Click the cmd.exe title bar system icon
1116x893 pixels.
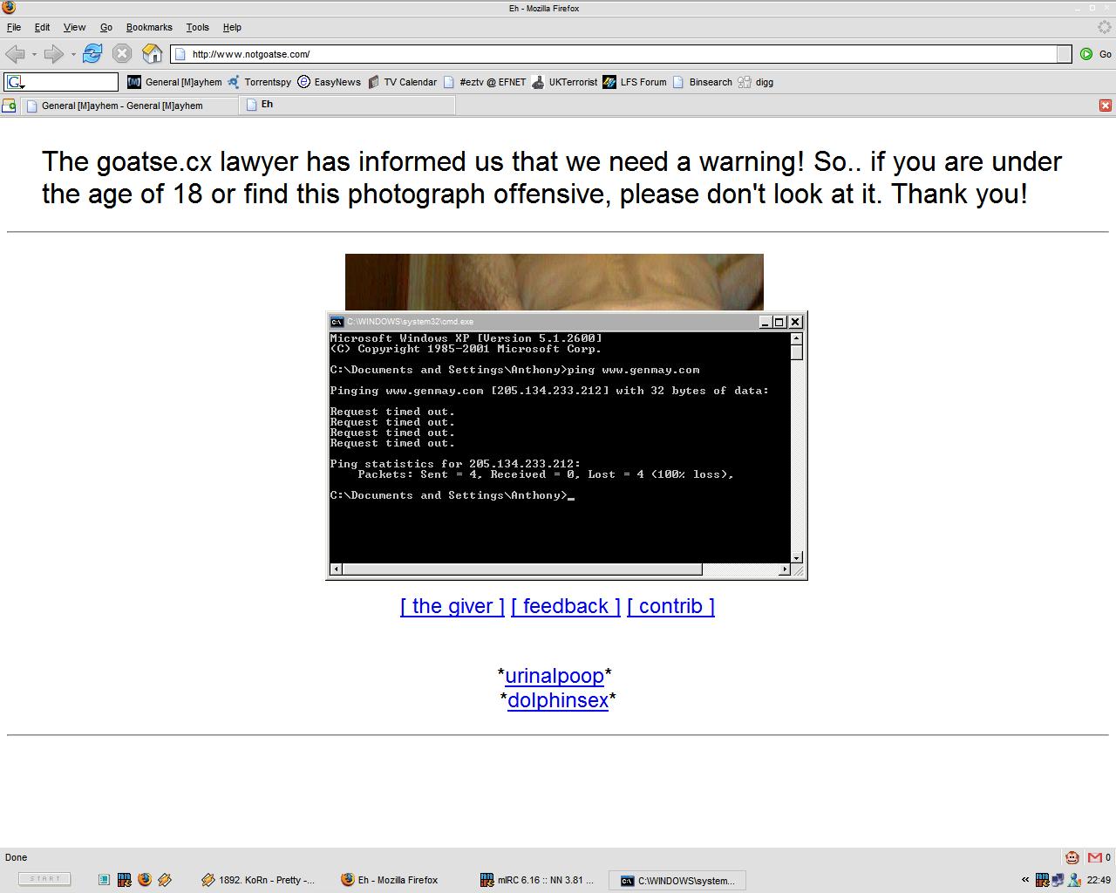tap(337, 322)
